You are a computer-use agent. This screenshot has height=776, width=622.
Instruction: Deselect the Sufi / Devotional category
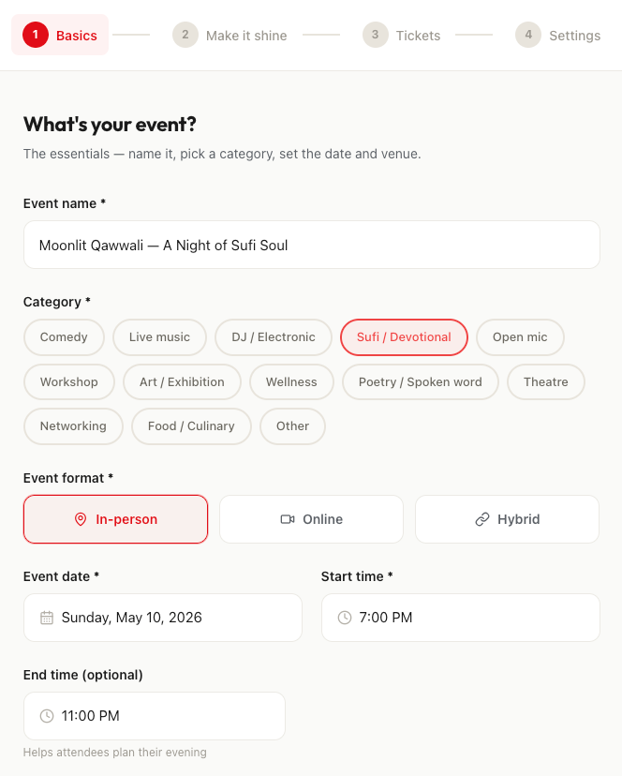click(404, 336)
